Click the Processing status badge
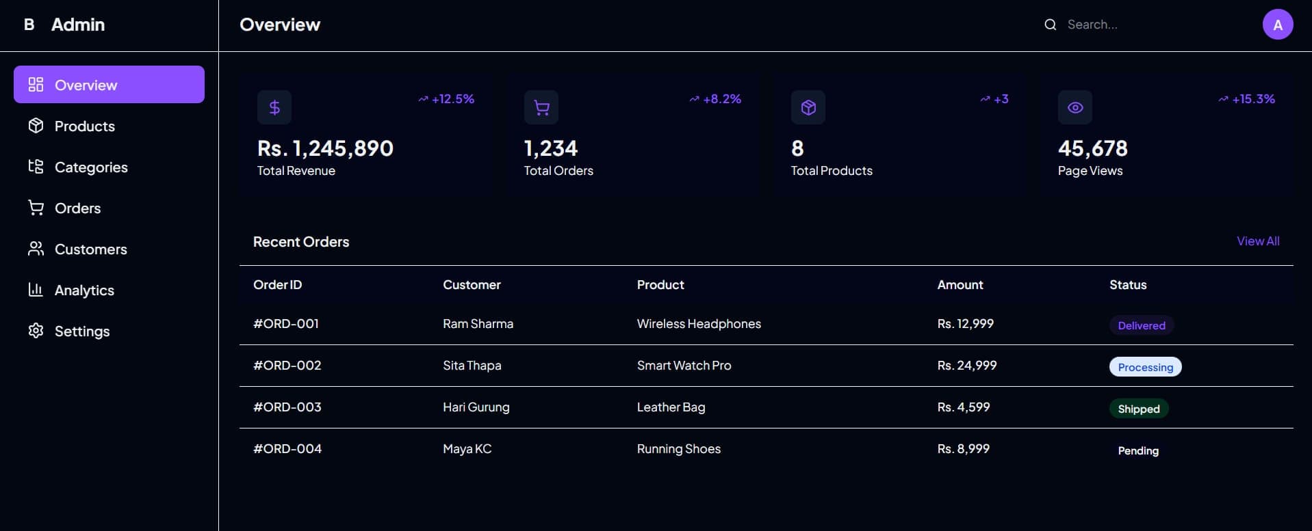Viewport: 1312px width, 531px height. (x=1146, y=367)
